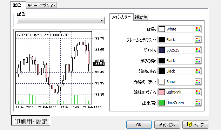Click the 502525 grid color swatch
Viewport: 221px width, 130px height.
point(162,50)
